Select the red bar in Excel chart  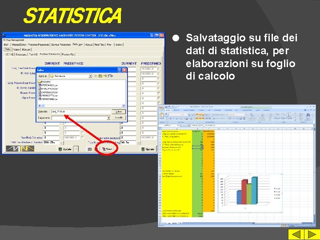pos(244,192)
